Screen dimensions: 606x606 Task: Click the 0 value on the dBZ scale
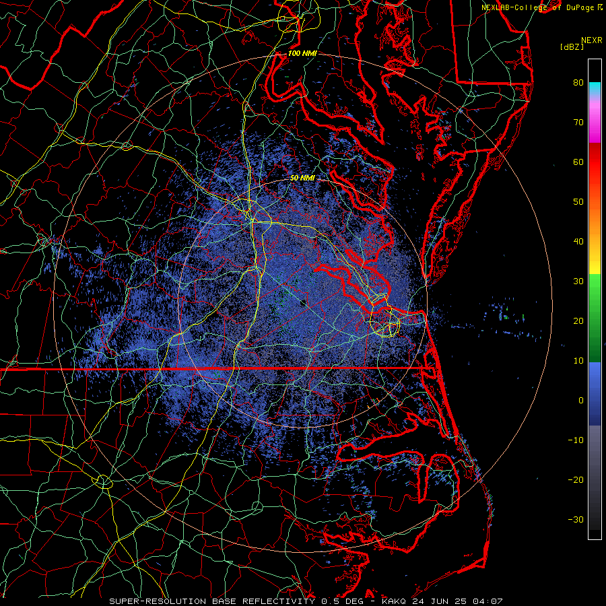click(x=581, y=401)
